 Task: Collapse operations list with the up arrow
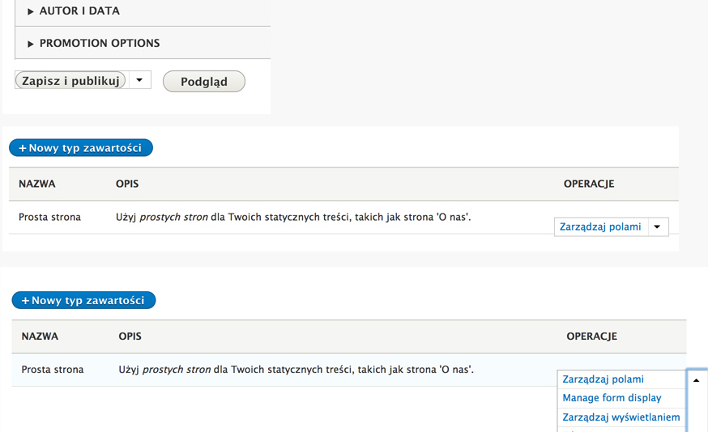[x=696, y=380]
